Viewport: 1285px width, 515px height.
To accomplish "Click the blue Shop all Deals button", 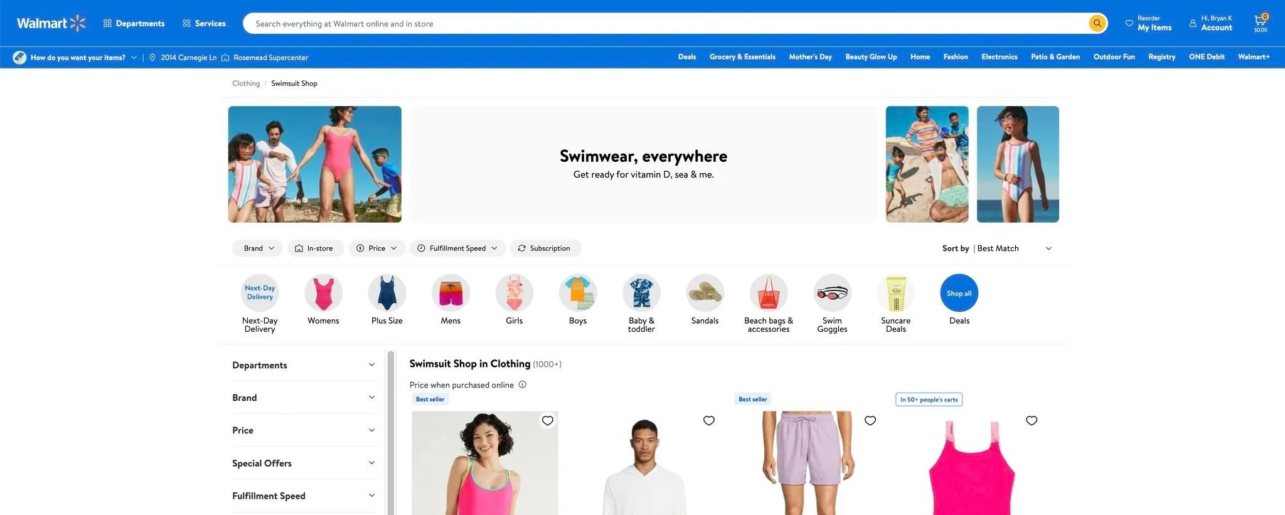I will coord(959,293).
